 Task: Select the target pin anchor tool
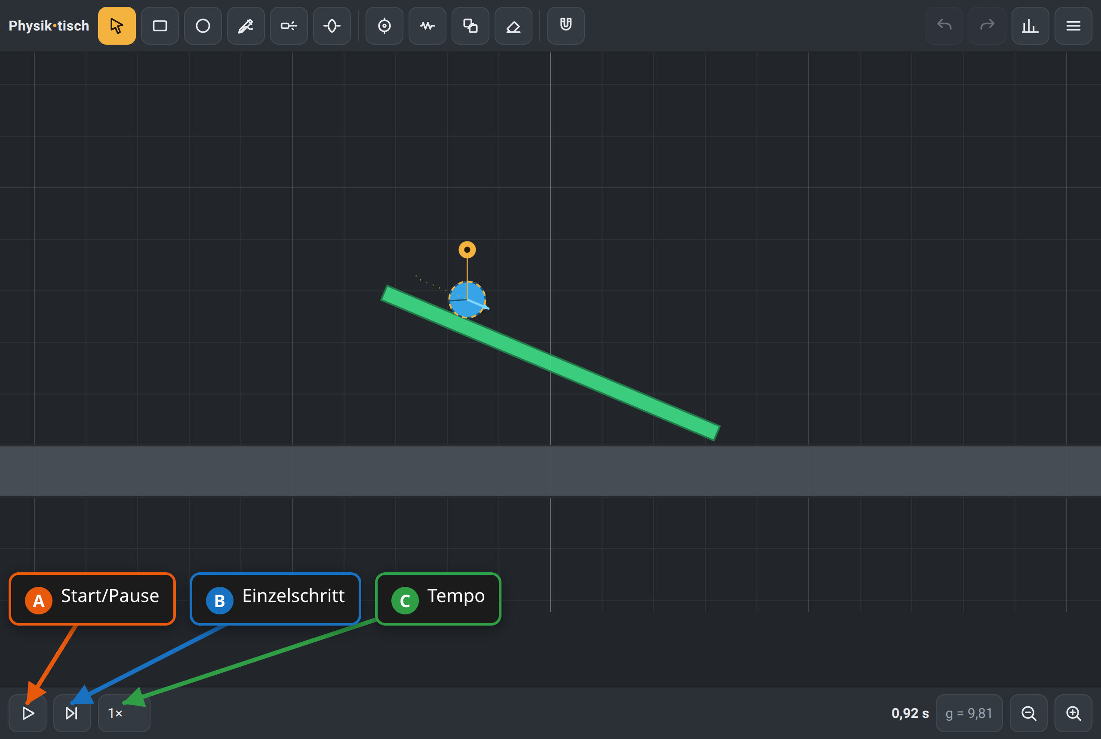(384, 25)
